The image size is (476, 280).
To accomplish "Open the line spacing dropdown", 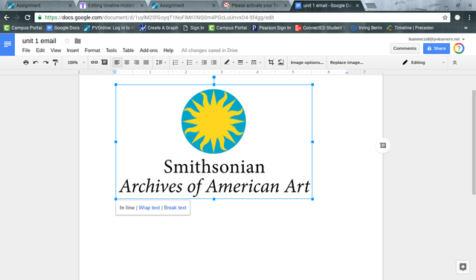I will pos(161,62).
